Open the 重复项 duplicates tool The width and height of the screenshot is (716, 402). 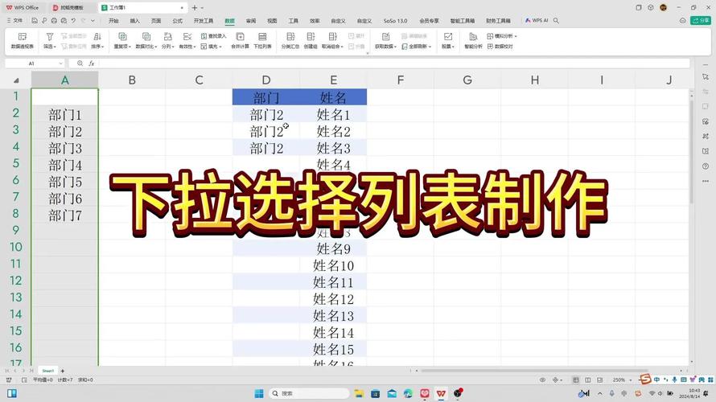pos(122,41)
